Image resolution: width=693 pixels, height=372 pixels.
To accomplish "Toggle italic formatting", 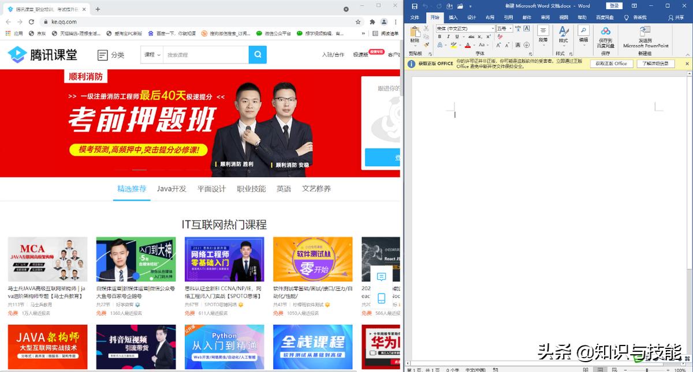I will [448, 35].
